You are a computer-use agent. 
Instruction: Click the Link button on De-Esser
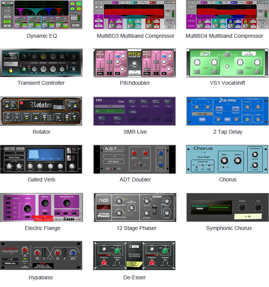134,246
